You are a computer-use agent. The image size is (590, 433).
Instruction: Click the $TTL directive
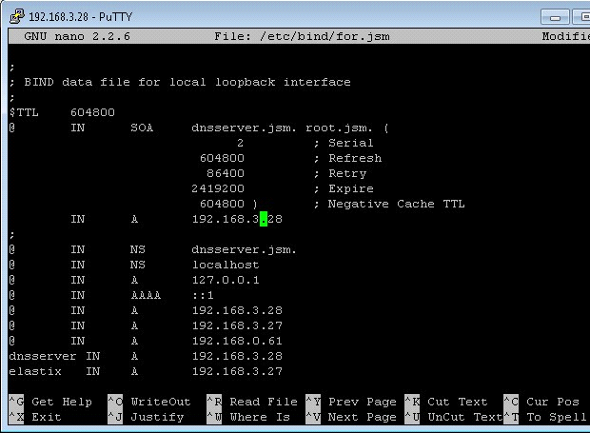click(x=24, y=112)
